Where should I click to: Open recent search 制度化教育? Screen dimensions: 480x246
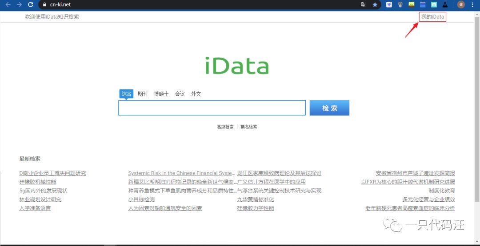click(x=442, y=191)
